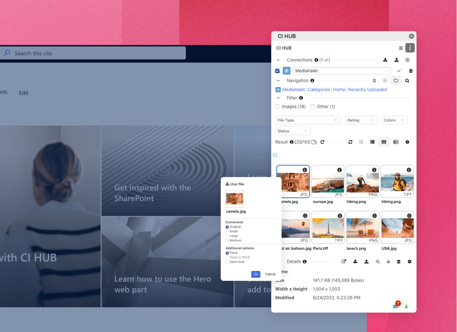457x332 pixels.
Task: Open the Status dropdown
Action: [x=293, y=131]
